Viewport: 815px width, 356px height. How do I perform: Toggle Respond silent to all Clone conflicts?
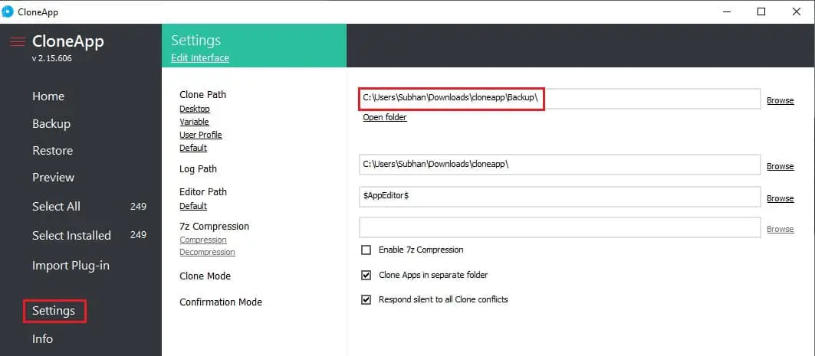(x=366, y=299)
